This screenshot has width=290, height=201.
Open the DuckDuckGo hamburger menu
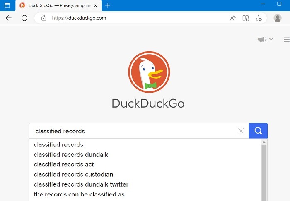[287, 40]
